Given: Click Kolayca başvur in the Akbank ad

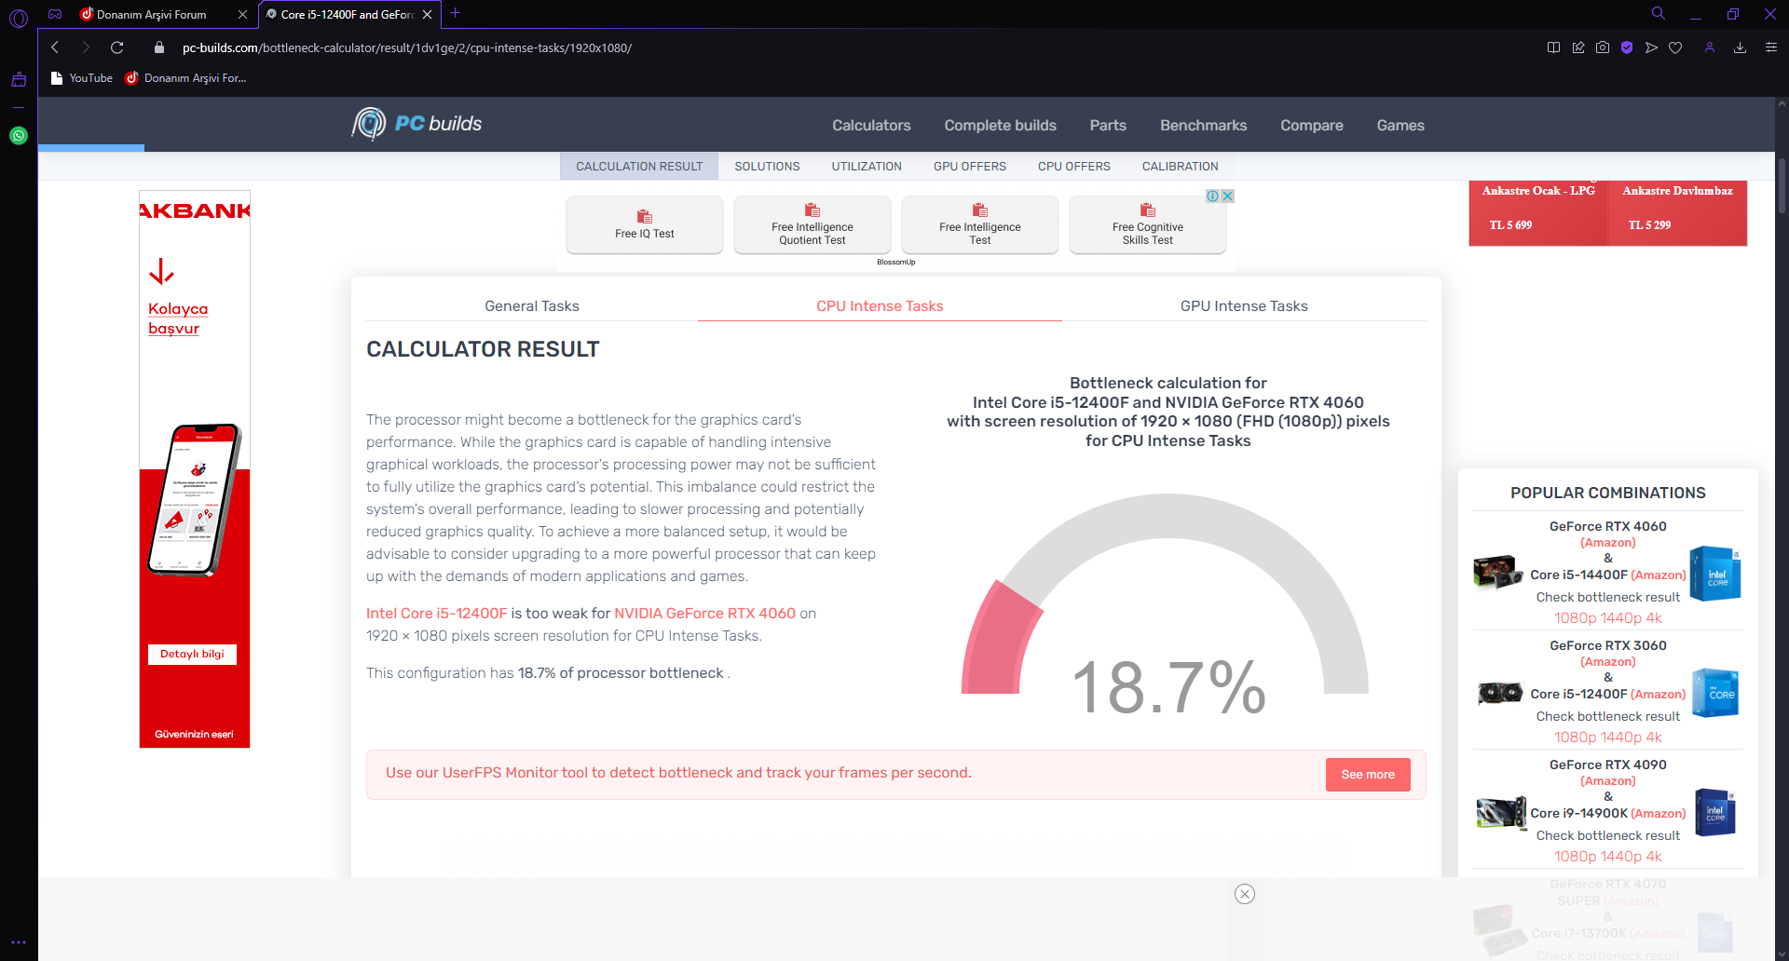Looking at the screenshot, I should (x=178, y=318).
